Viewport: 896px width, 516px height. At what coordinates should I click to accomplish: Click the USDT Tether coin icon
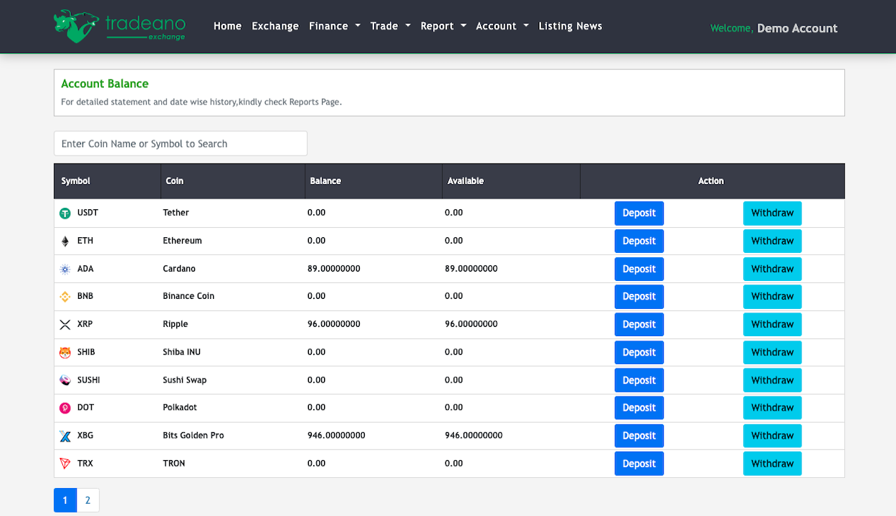click(x=65, y=213)
